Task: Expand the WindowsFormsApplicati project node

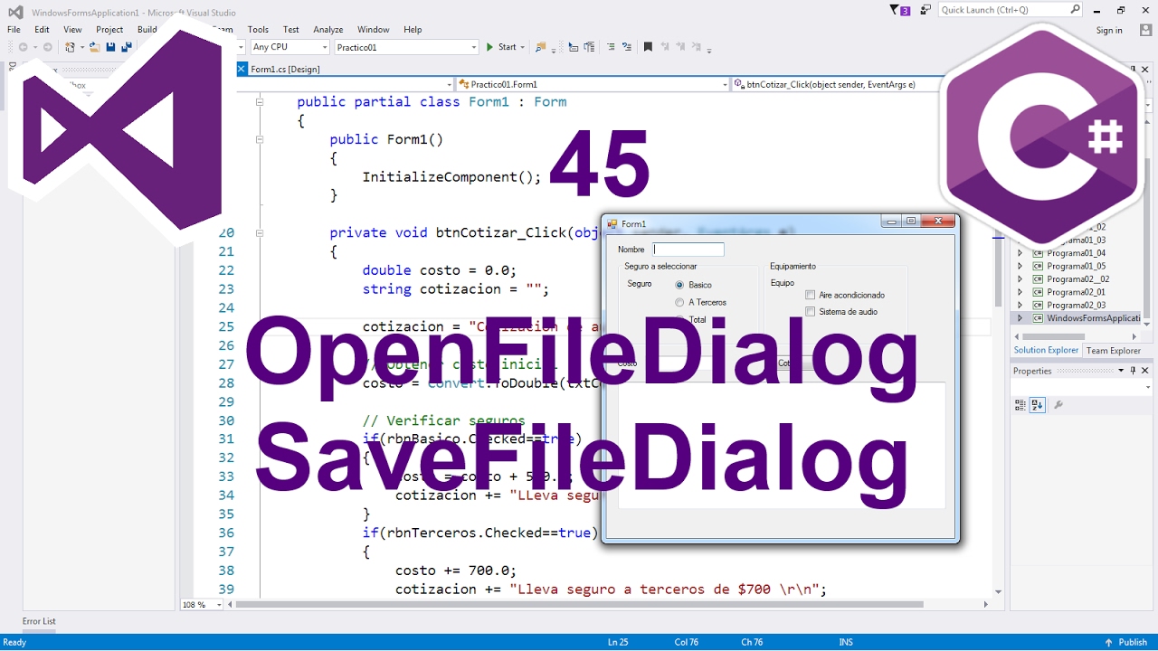Action: (x=1020, y=318)
